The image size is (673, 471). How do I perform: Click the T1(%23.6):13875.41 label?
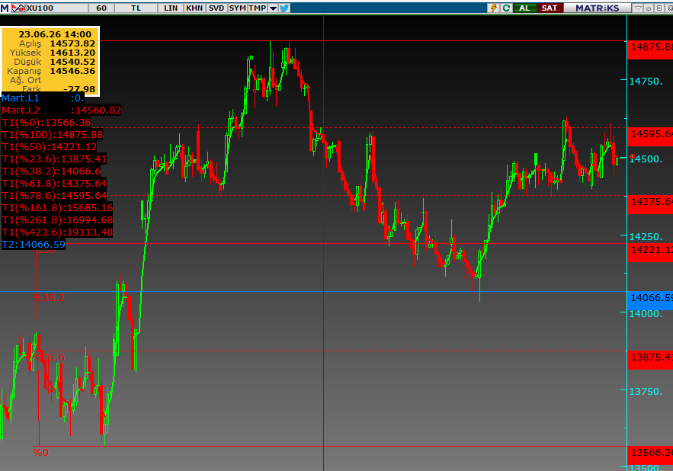click(54, 159)
